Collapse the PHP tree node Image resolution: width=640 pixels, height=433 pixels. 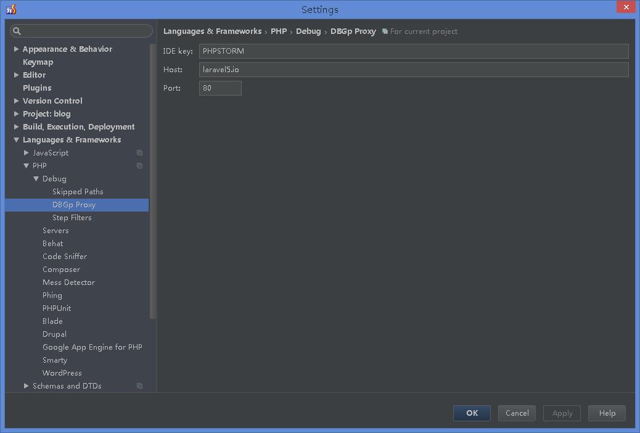[25, 165]
